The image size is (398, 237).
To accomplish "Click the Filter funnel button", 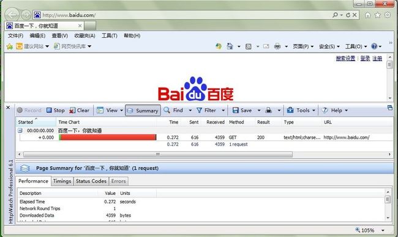I will [x=206, y=111].
